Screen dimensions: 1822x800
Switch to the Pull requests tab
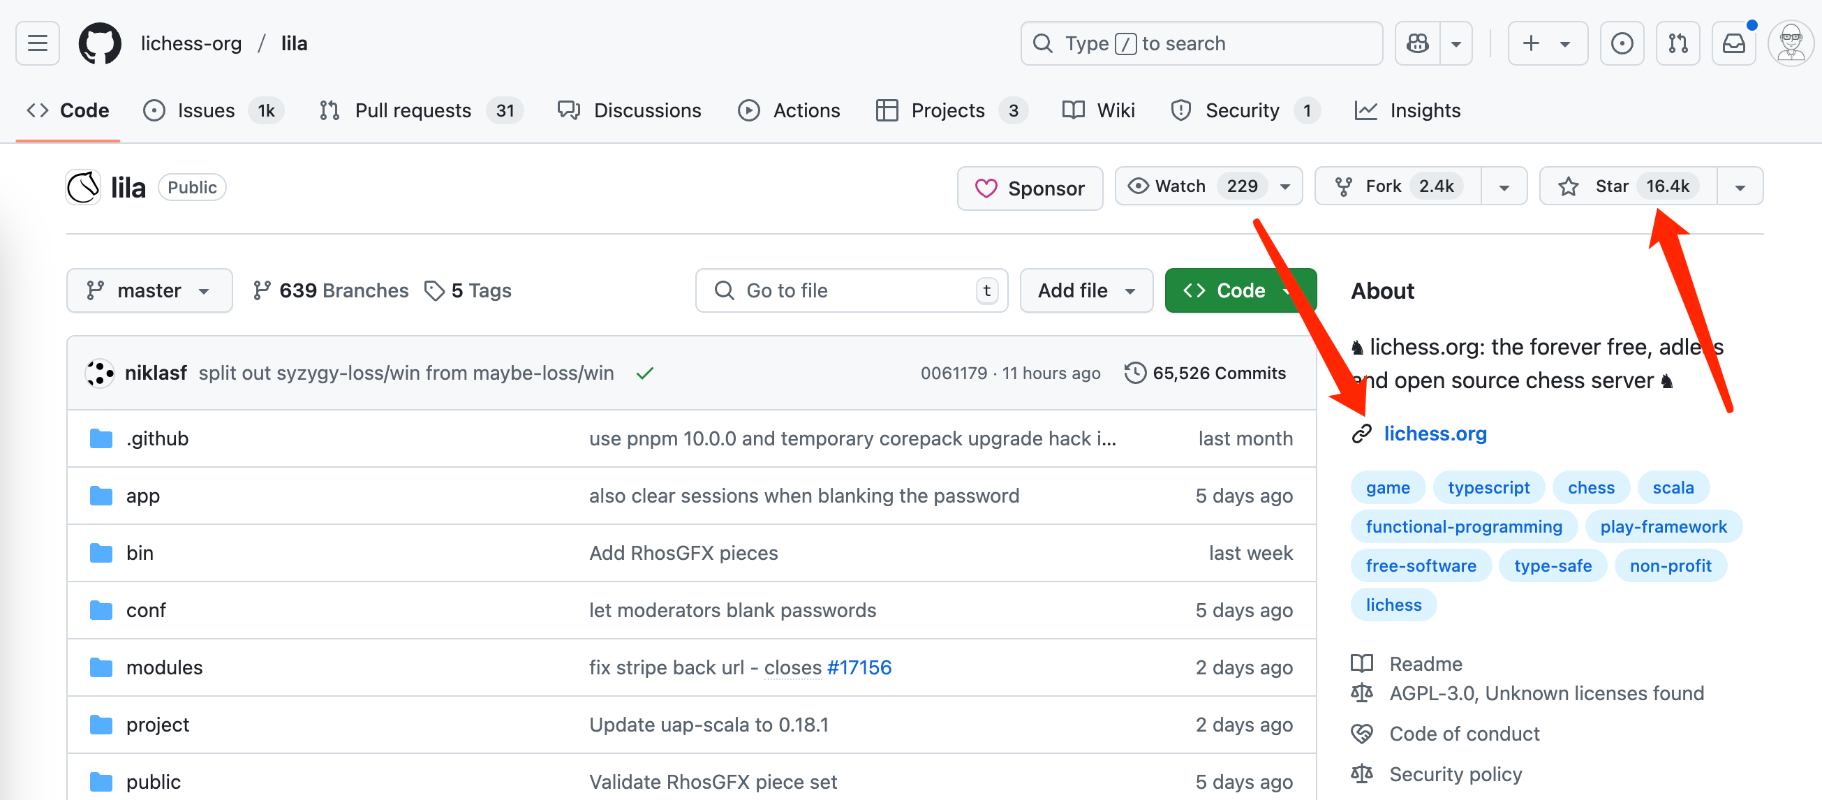click(x=422, y=110)
